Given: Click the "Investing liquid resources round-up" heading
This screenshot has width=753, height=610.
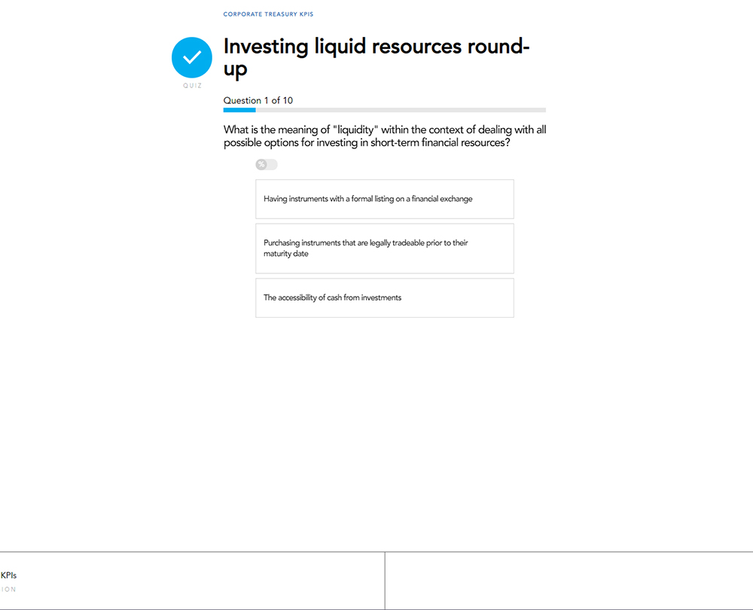Looking at the screenshot, I should pos(376,58).
